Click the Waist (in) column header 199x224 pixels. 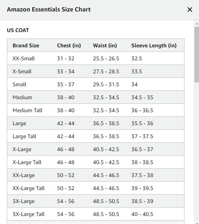(x=105, y=45)
